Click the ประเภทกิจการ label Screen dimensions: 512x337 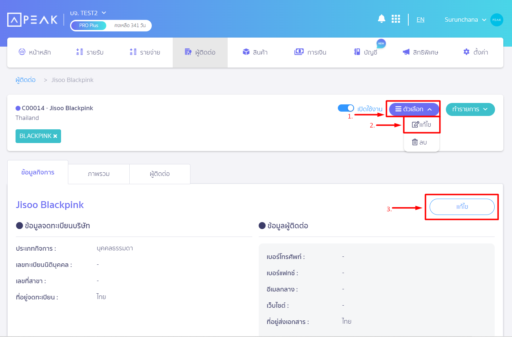tap(36, 249)
